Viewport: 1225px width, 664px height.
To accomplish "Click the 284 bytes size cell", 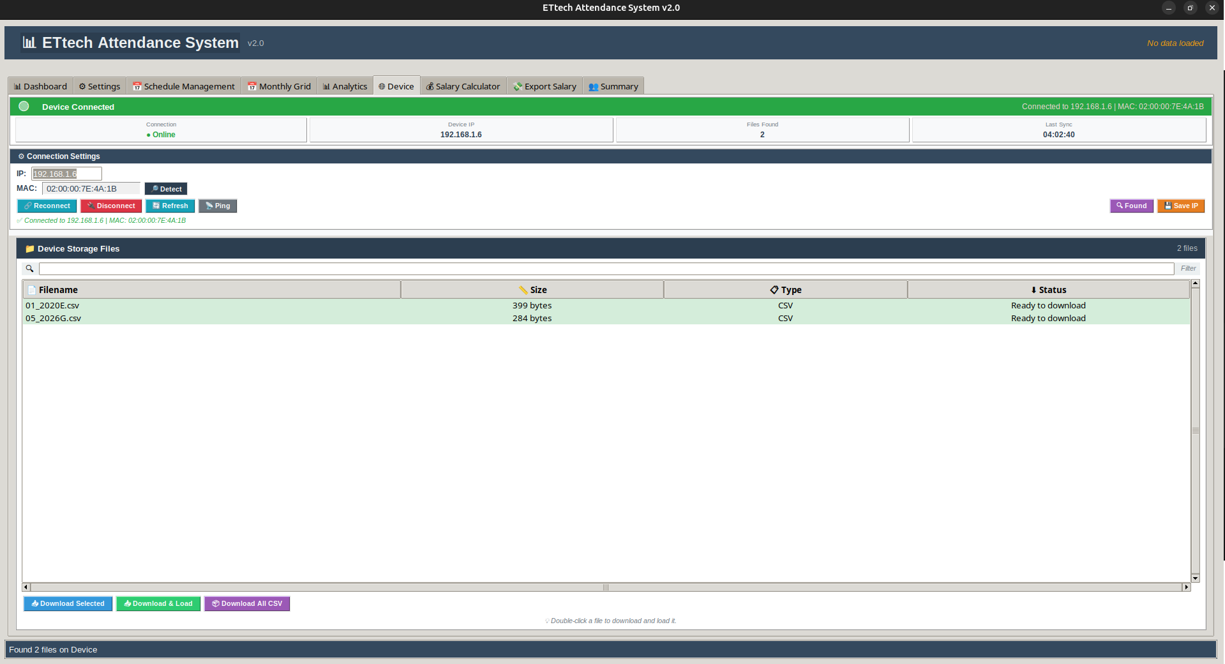I will [532, 319].
